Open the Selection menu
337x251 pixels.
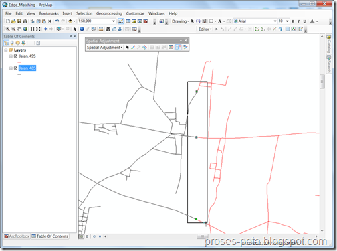click(x=84, y=13)
